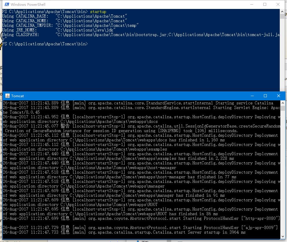287x242 pixels.
Task: Click the Tomcat window title text
Action: [17, 96]
